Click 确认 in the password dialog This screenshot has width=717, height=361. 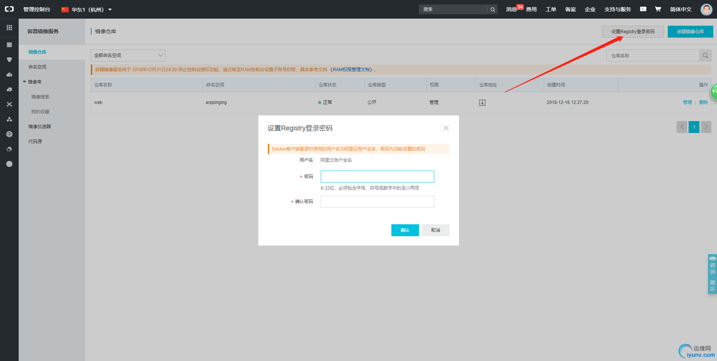coord(405,230)
